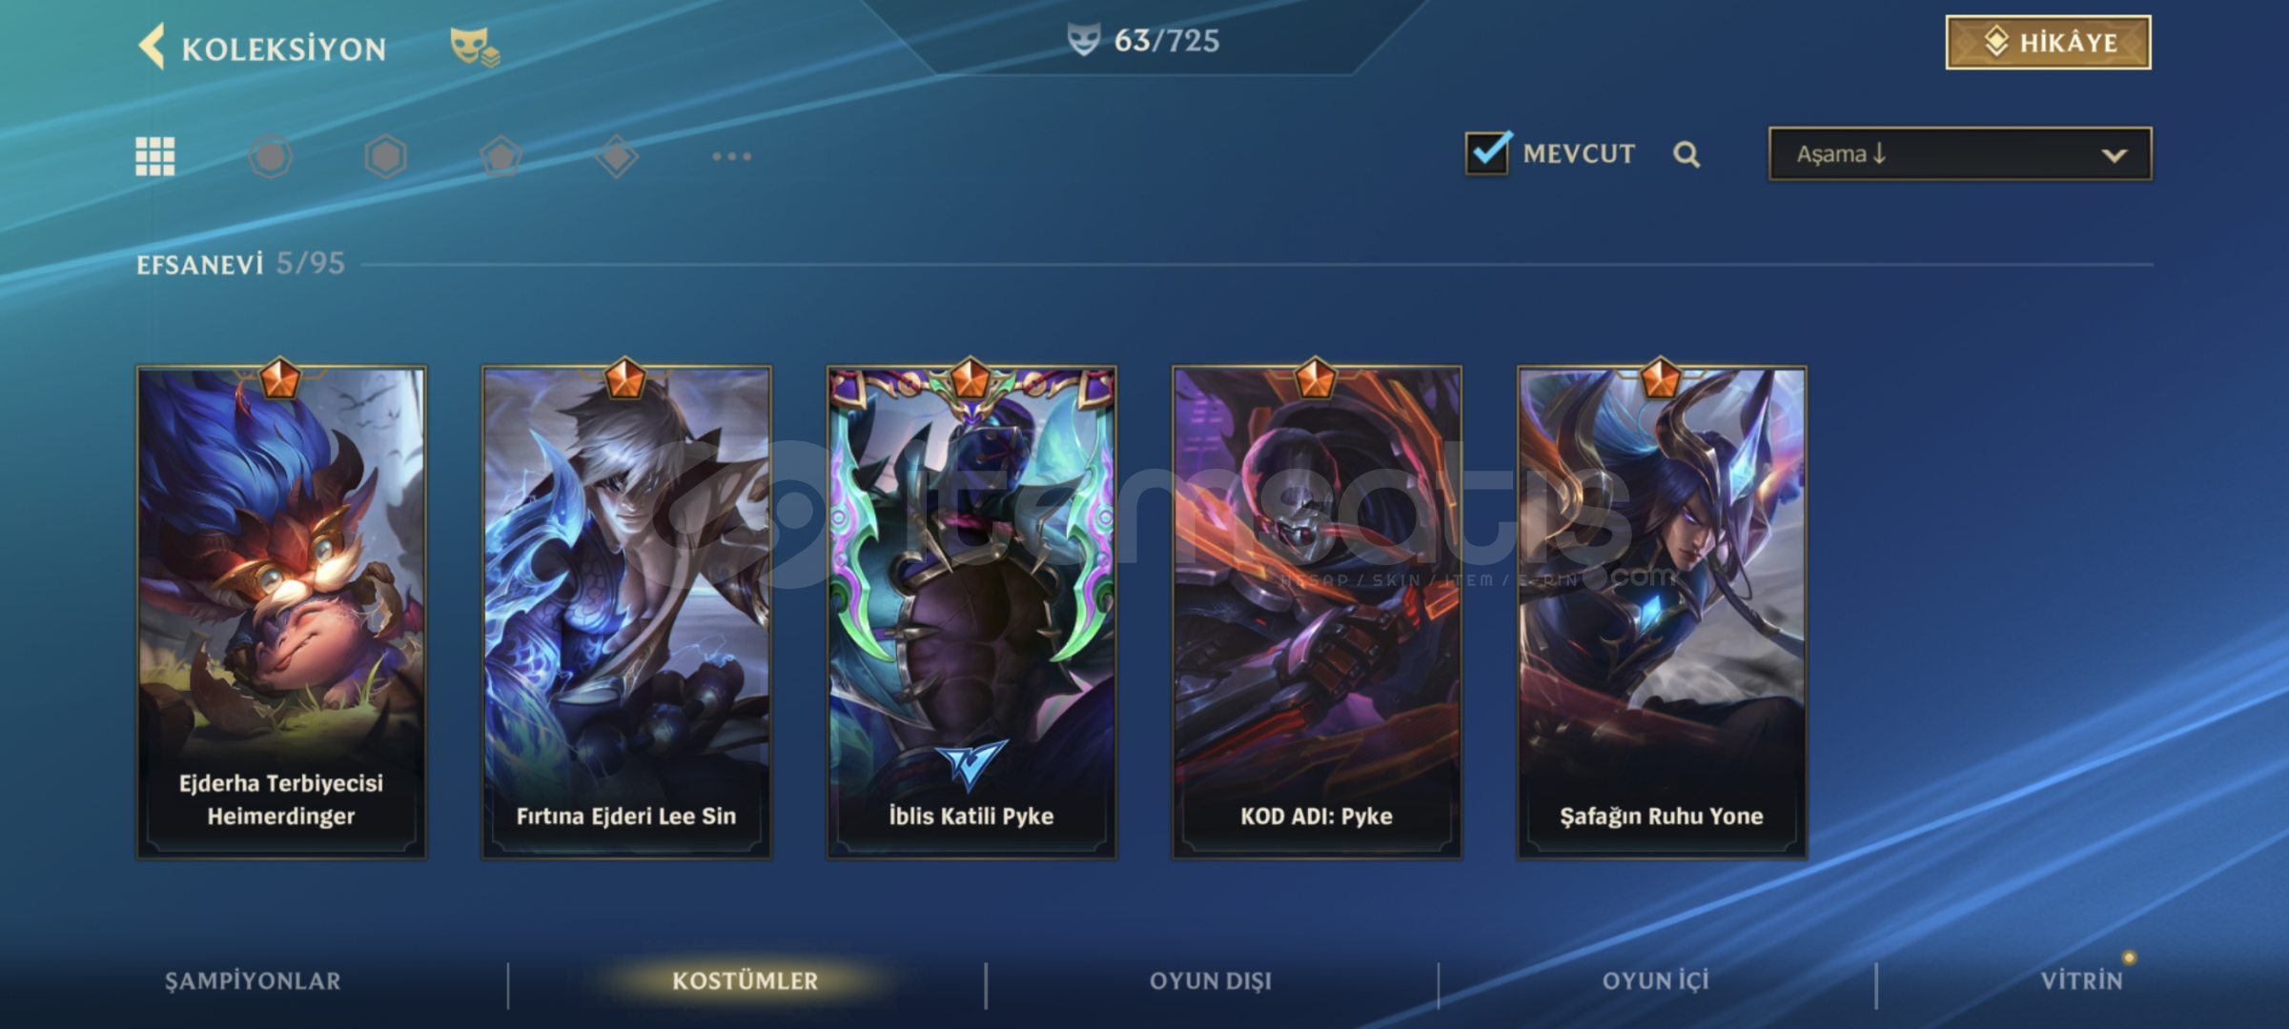Viewport: 2289px width, 1029px height.
Task: Filter by the diamond rarity gem icon
Action: (x=617, y=156)
